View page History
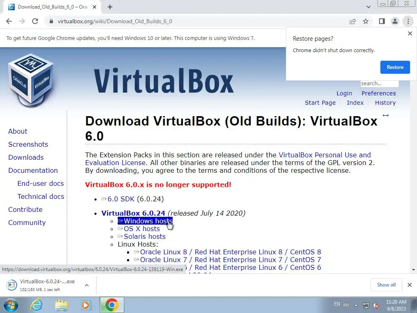Image resolution: width=417 pixels, height=313 pixels. coord(385,103)
